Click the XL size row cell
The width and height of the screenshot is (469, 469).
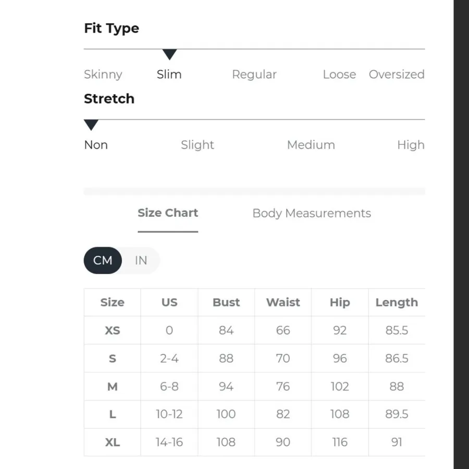click(x=113, y=442)
